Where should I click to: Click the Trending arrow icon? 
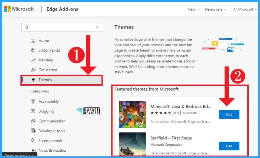[x=33, y=60]
